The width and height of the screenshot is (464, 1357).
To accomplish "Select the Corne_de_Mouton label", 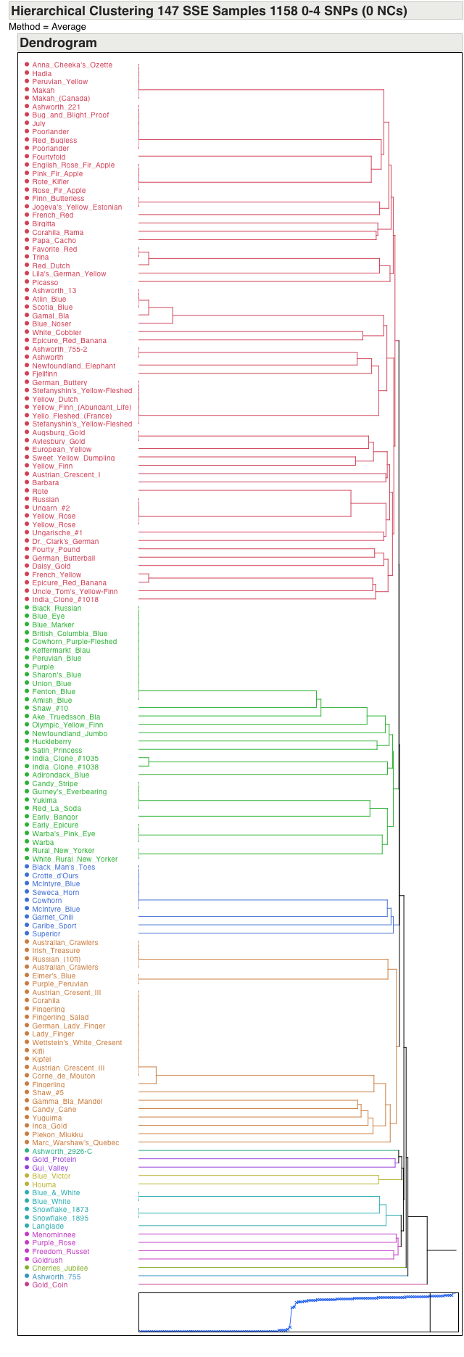I will (x=64, y=1076).
